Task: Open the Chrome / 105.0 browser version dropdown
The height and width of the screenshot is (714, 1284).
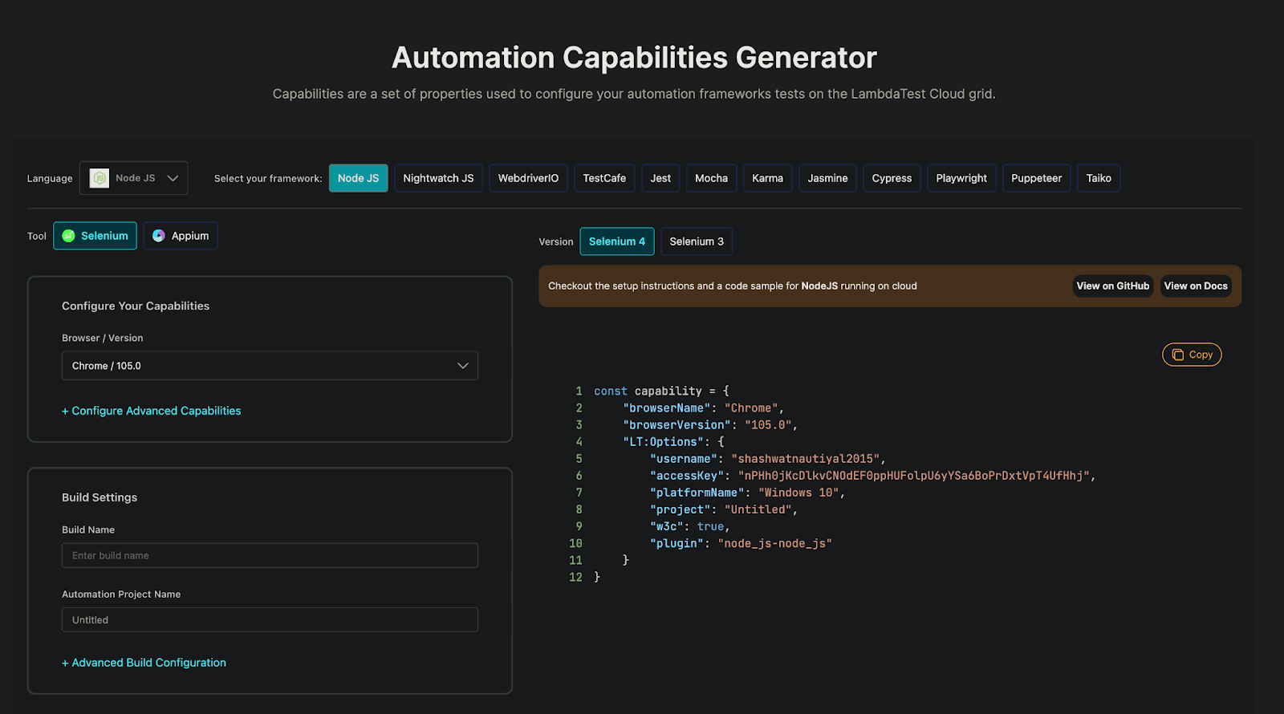Action: tap(270, 366)
